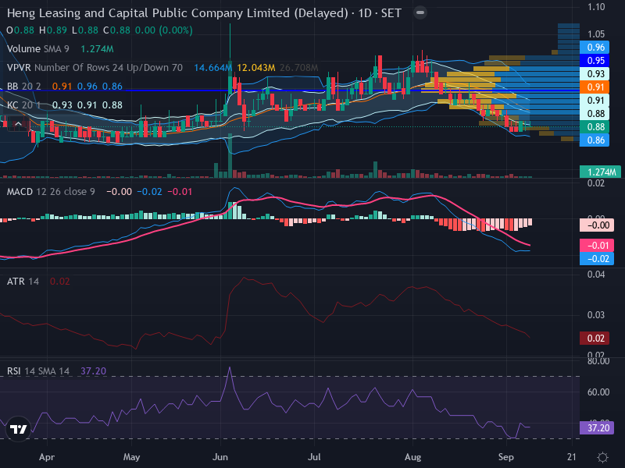Click the dark-blue 0.95 price axis label
The height and width of the screenshot is (468, 625).
click(x=595, y=61)
